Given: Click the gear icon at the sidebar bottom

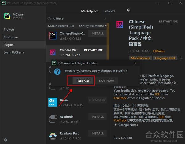Looking at the screenshot, I should [x=6, y=140].
